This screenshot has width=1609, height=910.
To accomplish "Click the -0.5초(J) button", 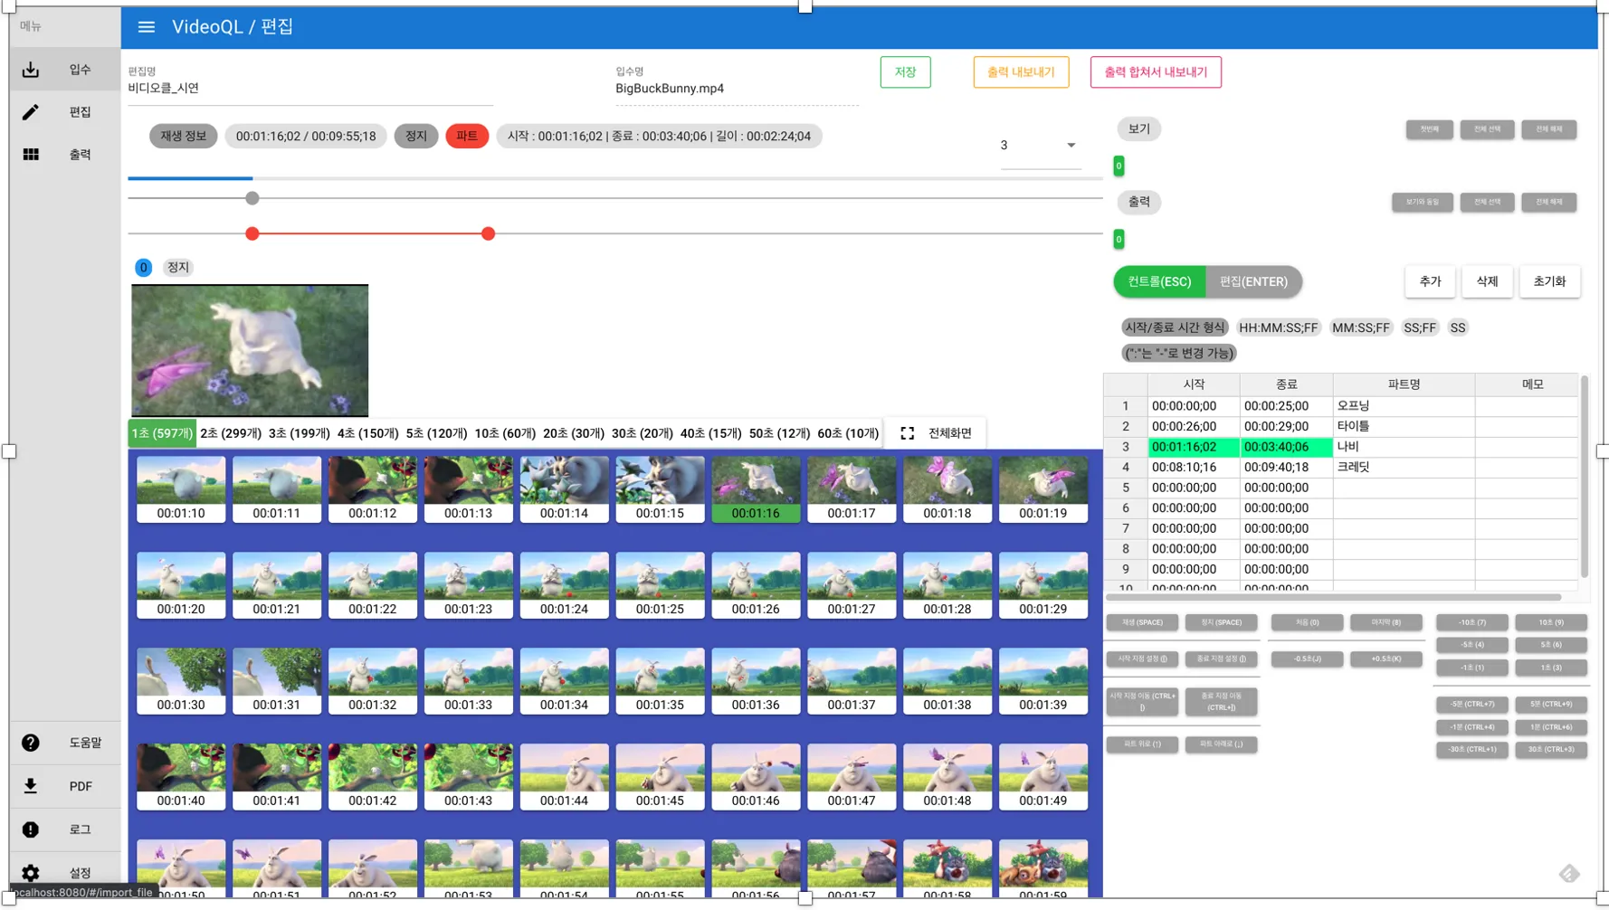I will pyautogui.click(x=1307, y=659).
